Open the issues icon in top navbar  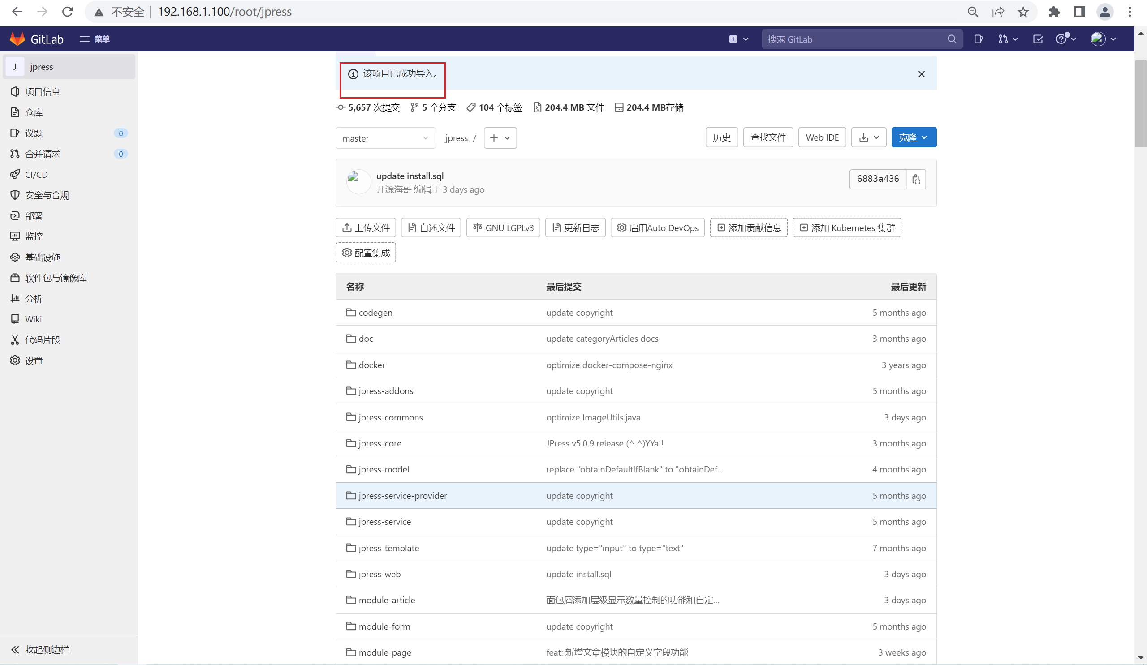click(978, 39)
